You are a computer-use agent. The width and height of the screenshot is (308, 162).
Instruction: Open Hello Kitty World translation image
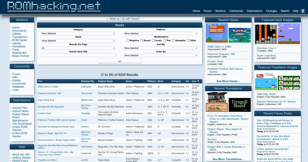[266, 82]
